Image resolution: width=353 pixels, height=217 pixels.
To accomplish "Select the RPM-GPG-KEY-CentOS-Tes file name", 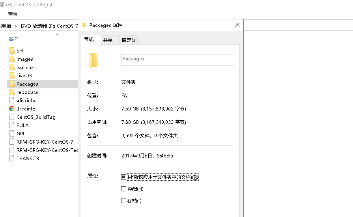I will pos(47,150).
